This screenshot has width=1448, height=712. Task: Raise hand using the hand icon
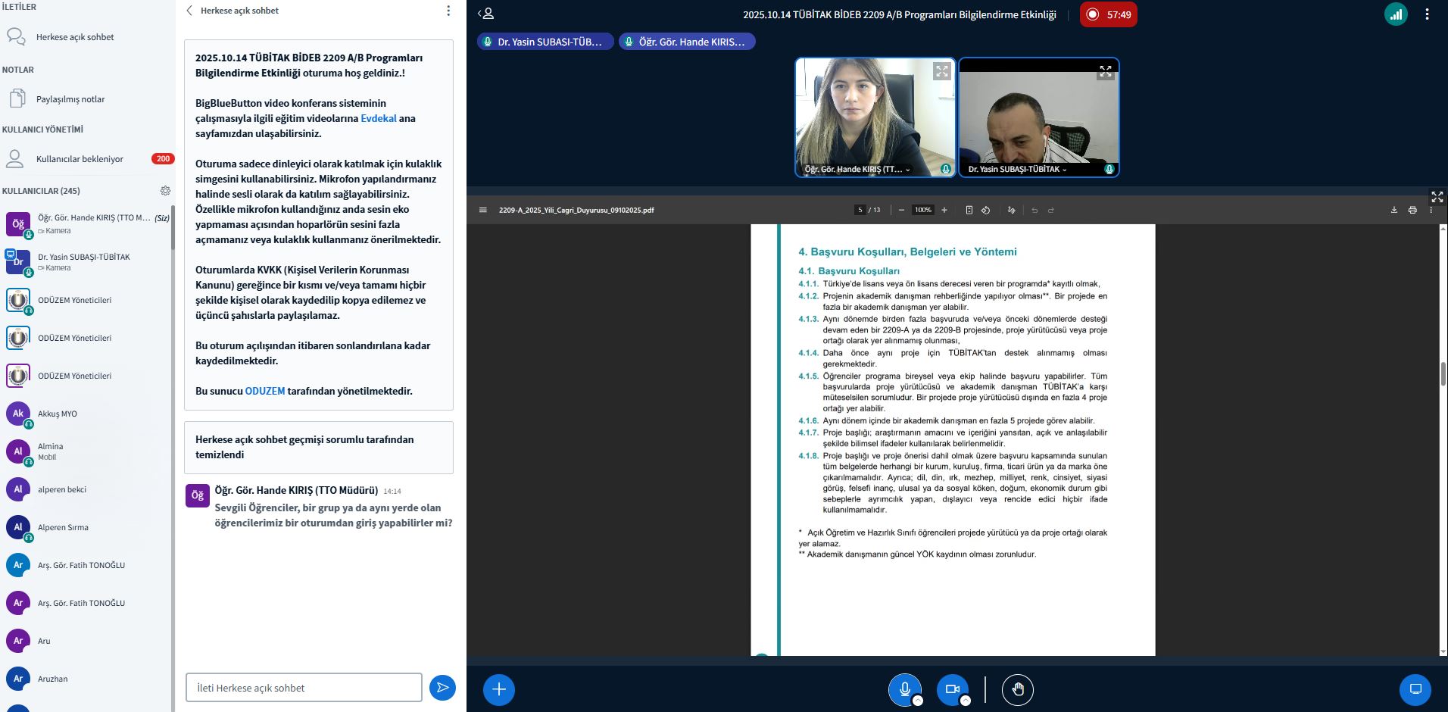tap(1017, 689)
